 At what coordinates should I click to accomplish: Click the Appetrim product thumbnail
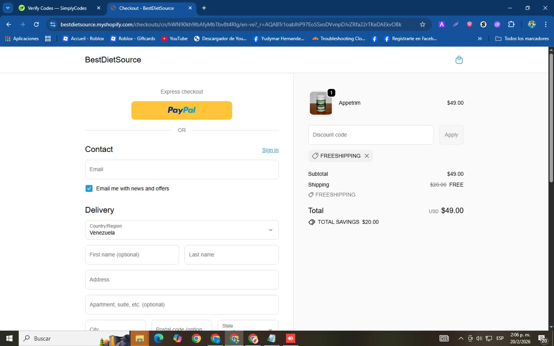point(321,103)
